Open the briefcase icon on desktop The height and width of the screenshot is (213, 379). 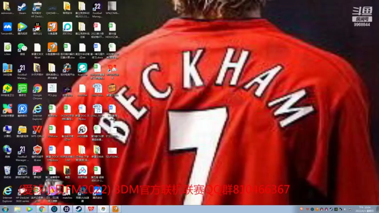[x=112, y=90]
